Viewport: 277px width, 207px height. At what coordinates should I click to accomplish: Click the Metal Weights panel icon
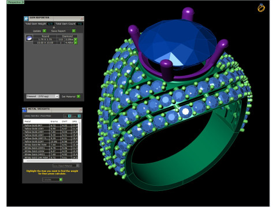[x=24, y=110]
